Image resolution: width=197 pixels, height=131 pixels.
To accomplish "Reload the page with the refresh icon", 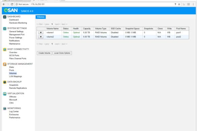I will pyautogui.click(x=12, y=4).
